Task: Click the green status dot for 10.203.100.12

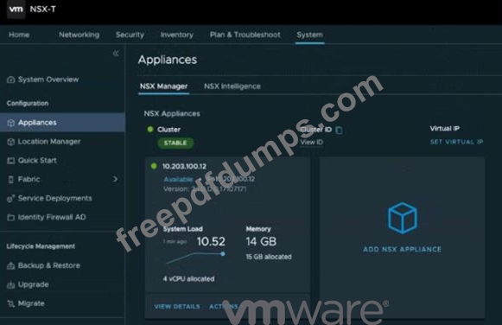Action: (x=154, y=166)
